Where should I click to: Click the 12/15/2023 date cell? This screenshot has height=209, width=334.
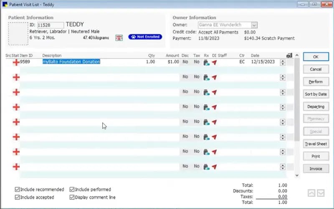click(x=263, y=62)
